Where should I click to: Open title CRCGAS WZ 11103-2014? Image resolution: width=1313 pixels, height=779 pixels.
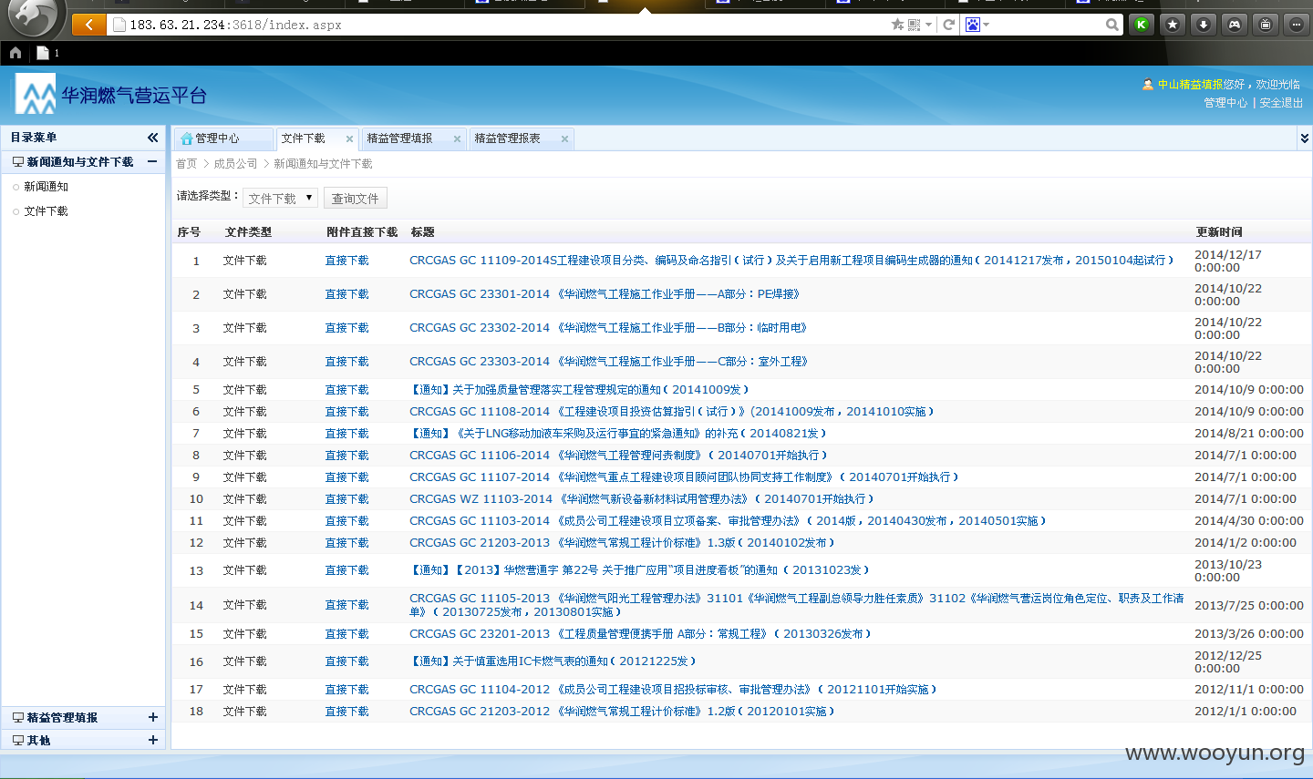(642, 498)
